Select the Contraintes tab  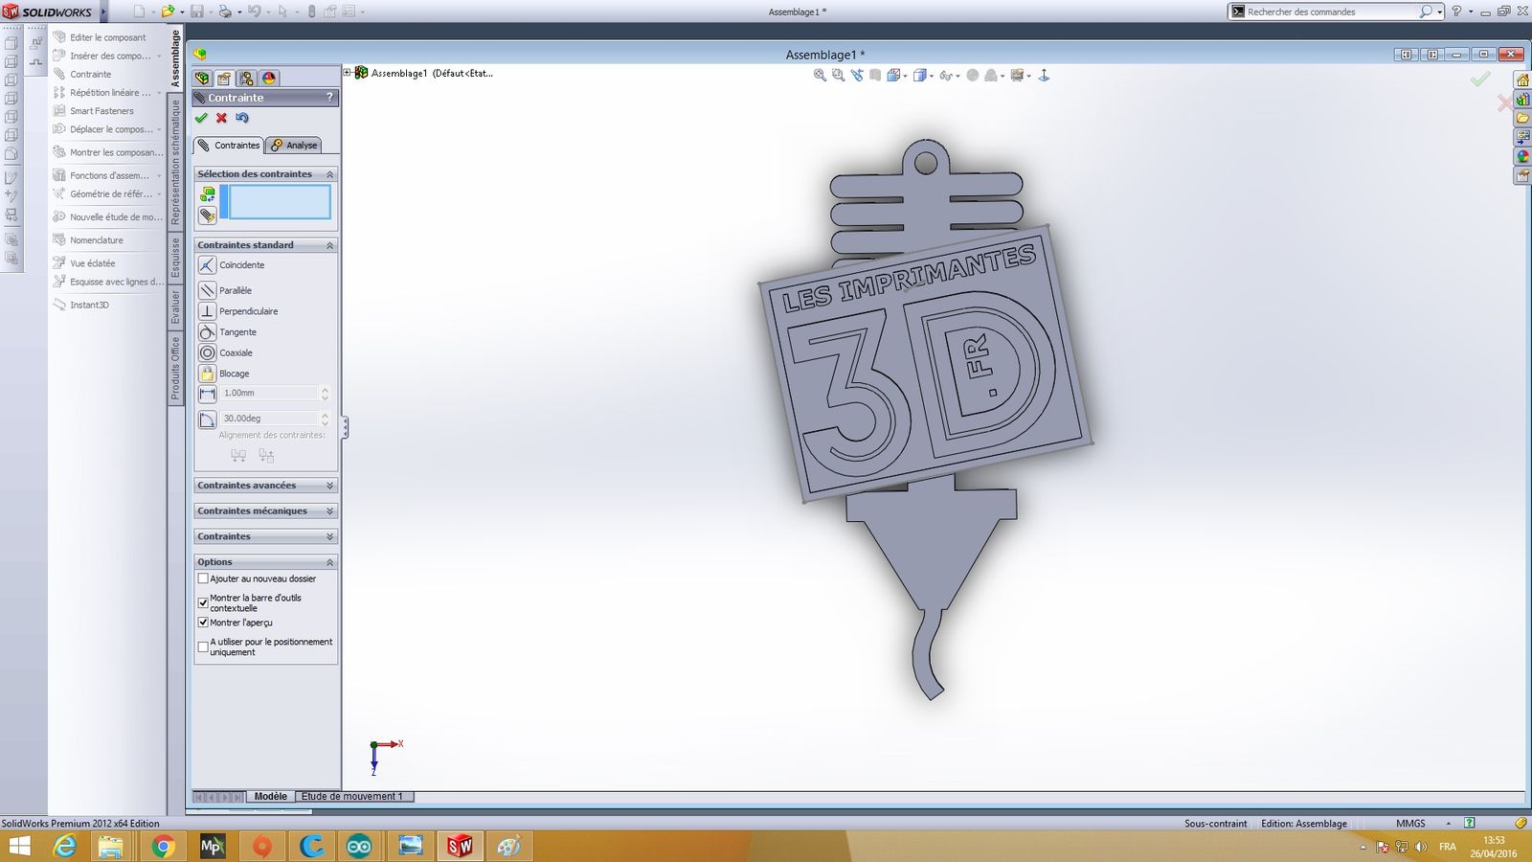point(229,146)
